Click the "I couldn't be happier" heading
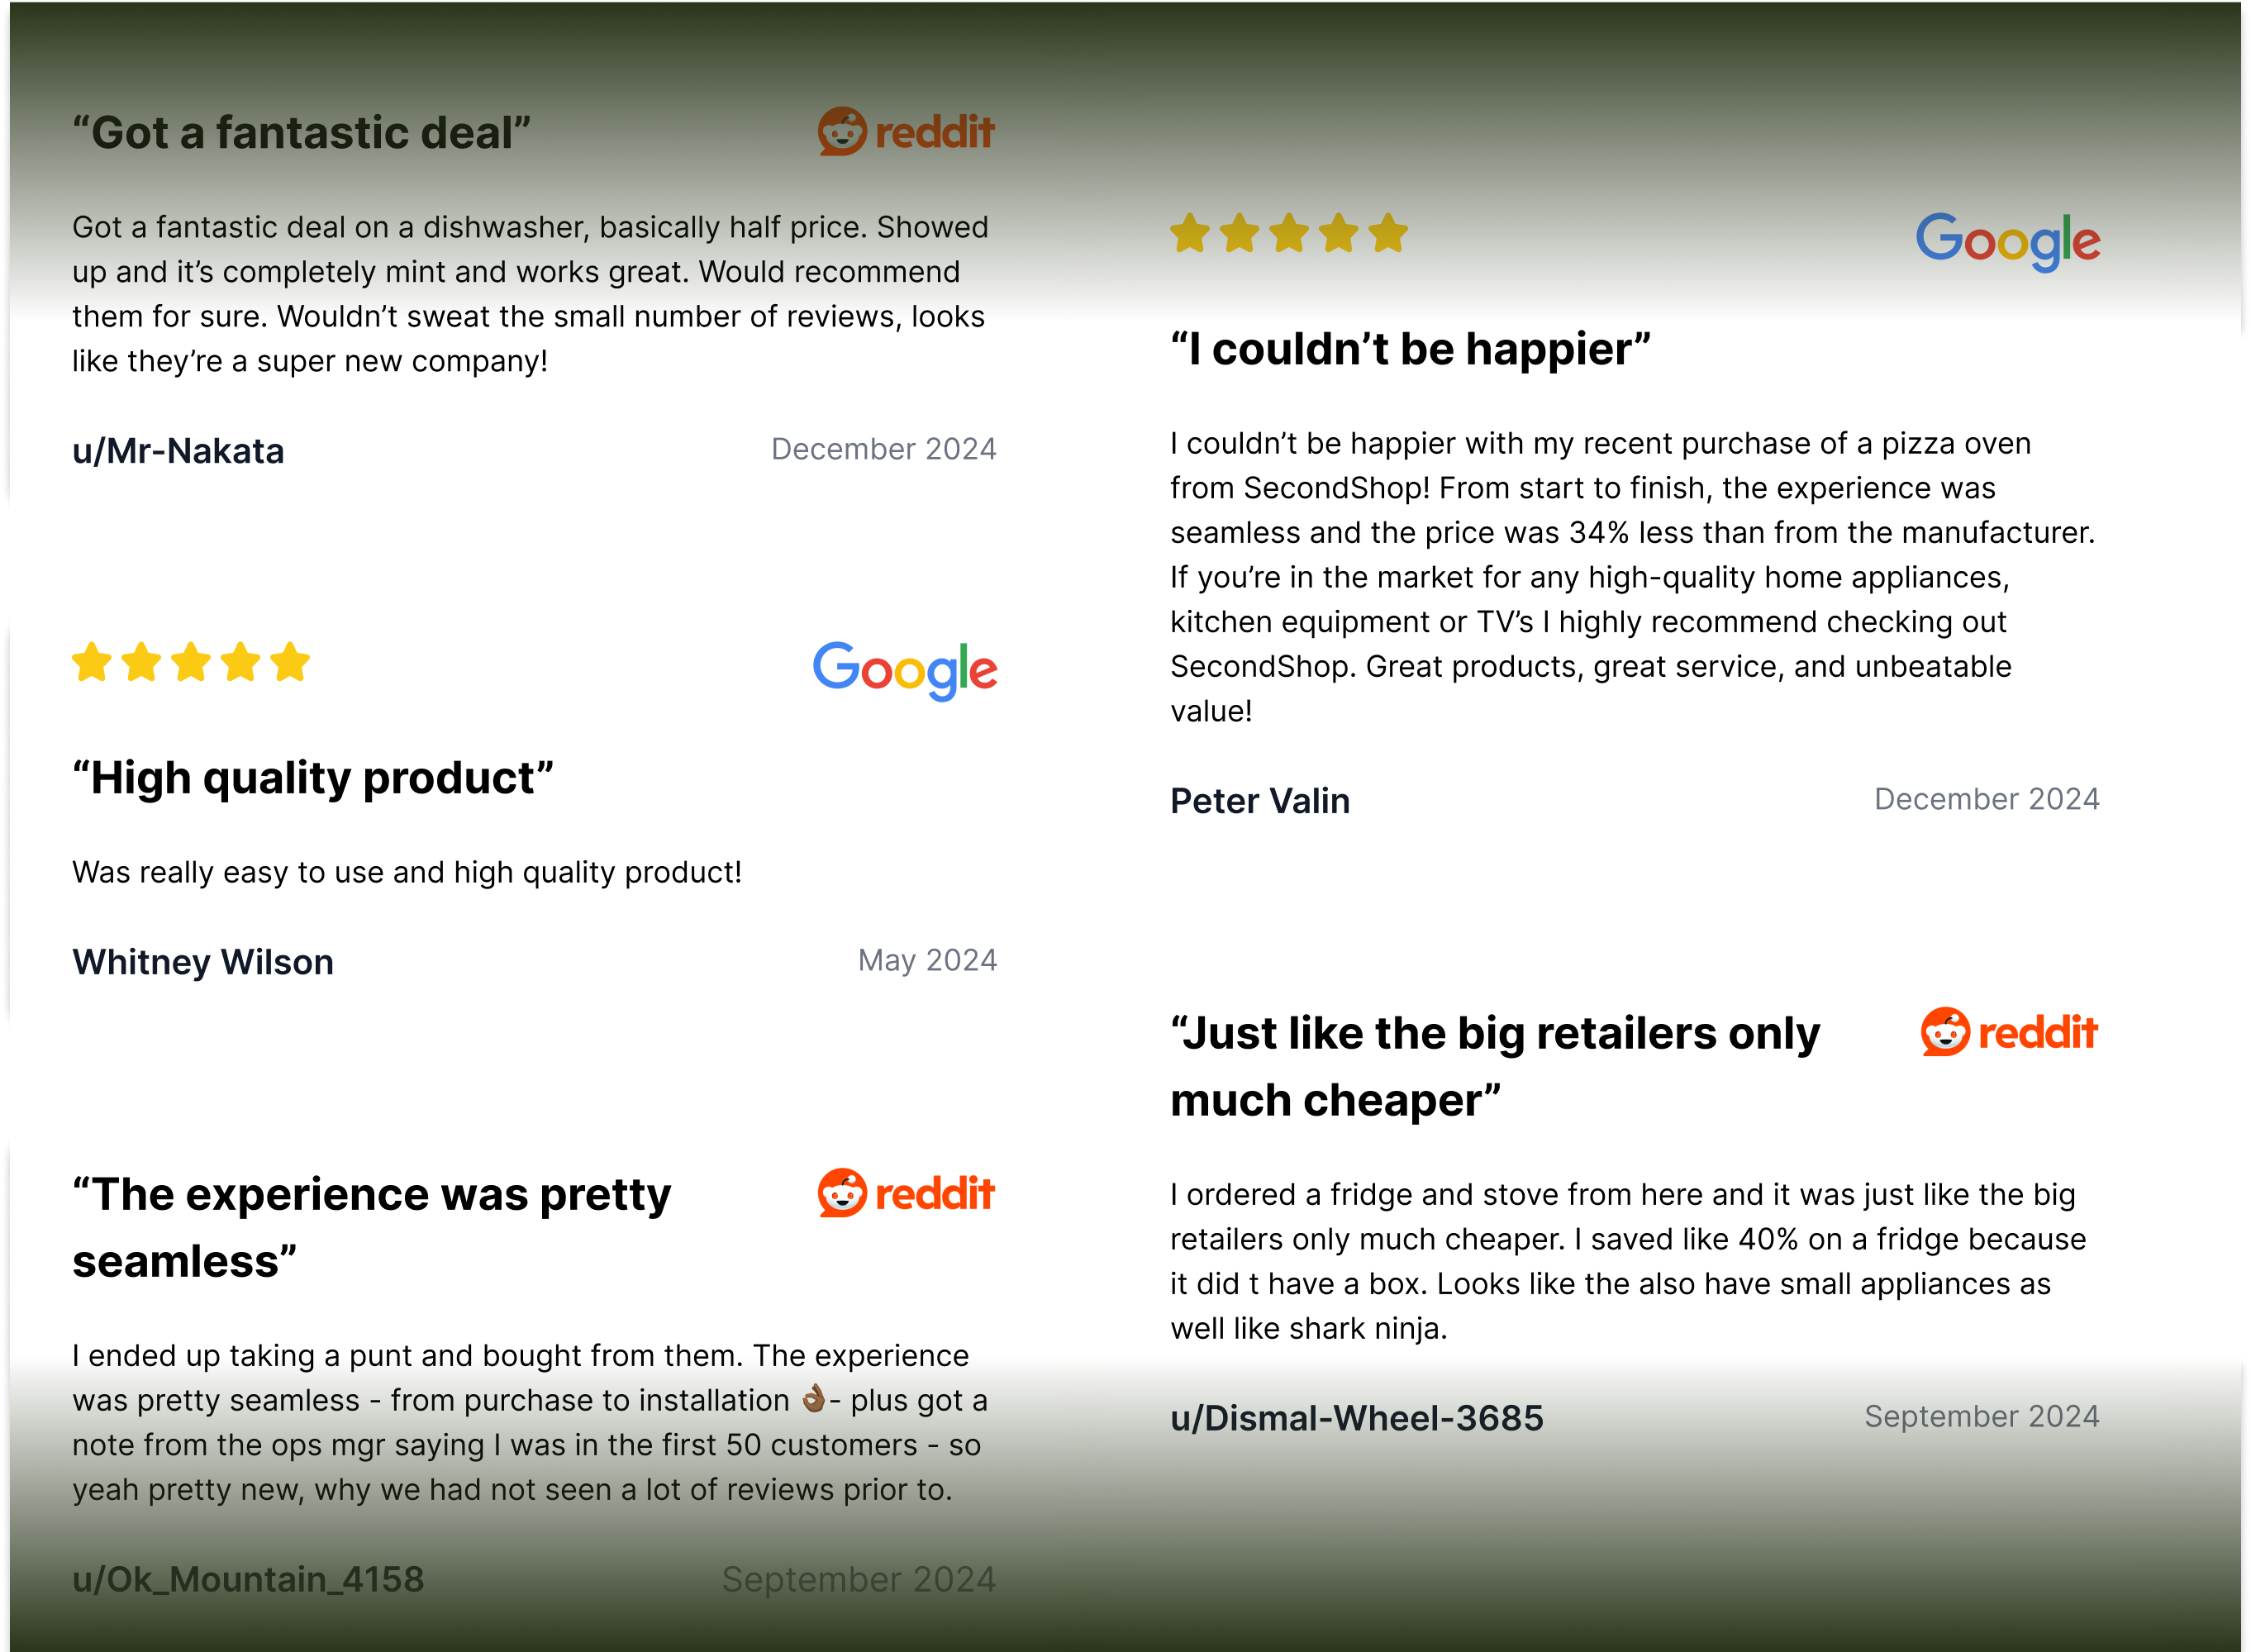The width and height of the screenshot is (2251, 1652). tap(1410, 349)
